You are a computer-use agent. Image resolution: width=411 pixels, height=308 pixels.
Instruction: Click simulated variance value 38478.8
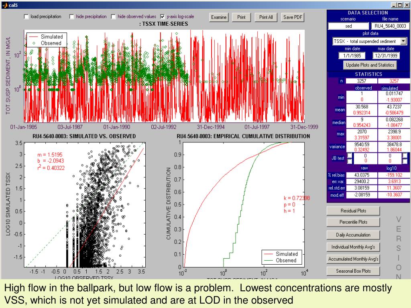tap(394, 144)
